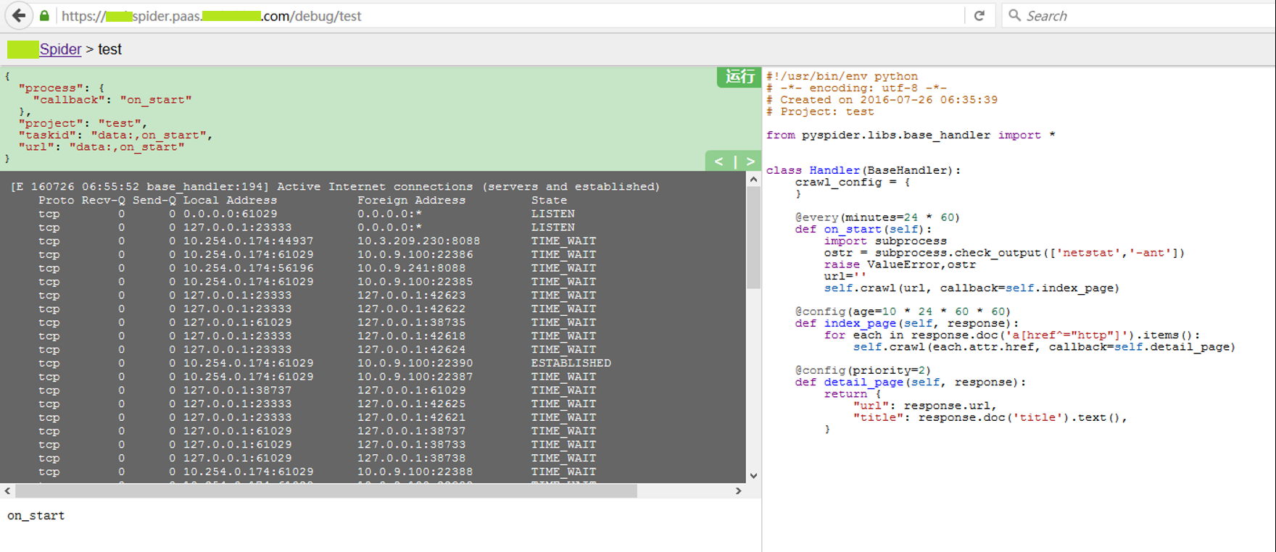Click the task JSON callback line
Screen dimensions: 1276x552
tap(112, 100)
